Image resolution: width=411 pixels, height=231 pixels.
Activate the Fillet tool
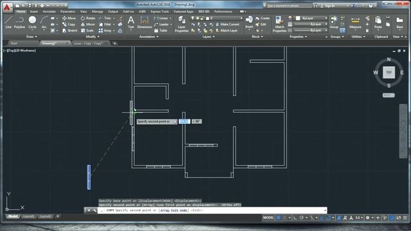(x=105, y=24)
